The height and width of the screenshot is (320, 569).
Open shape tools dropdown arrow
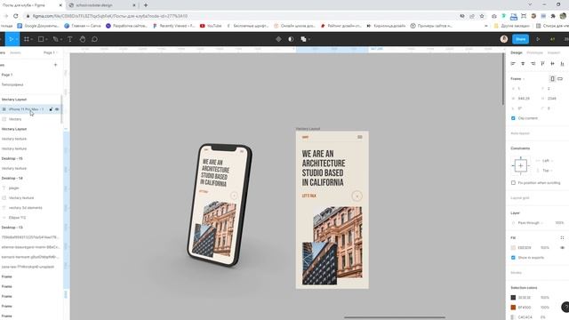(46, 39)
